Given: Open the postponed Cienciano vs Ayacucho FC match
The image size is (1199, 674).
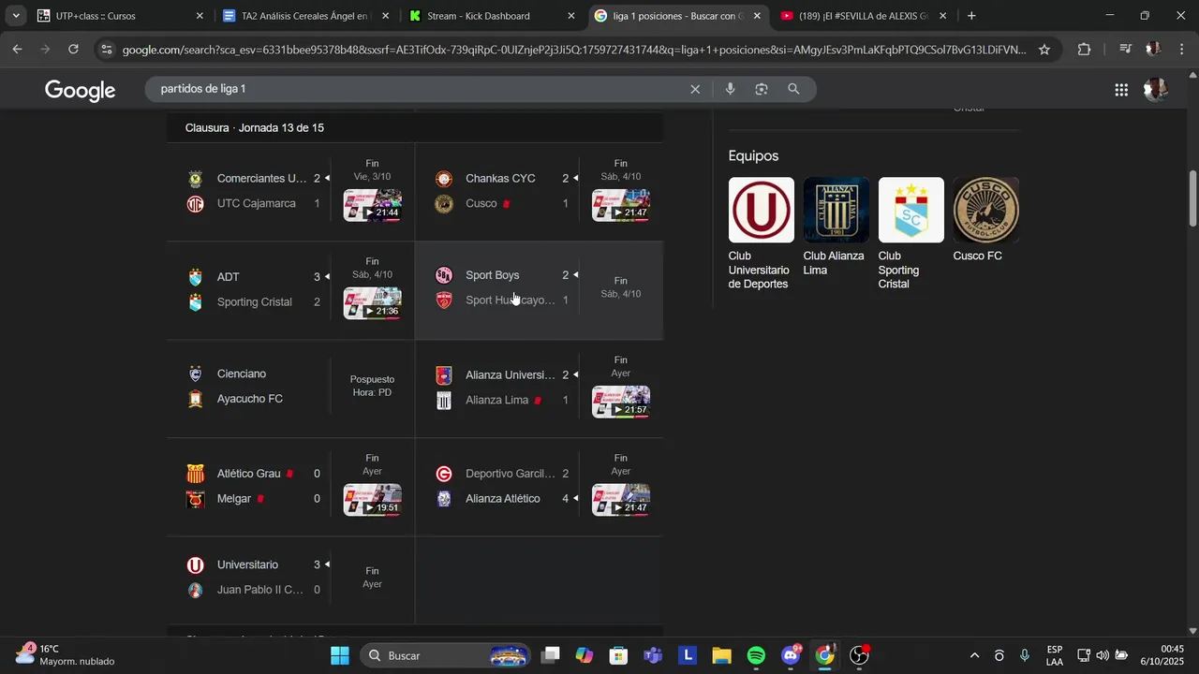Looking at the screenshot, I should coord(290,387).
